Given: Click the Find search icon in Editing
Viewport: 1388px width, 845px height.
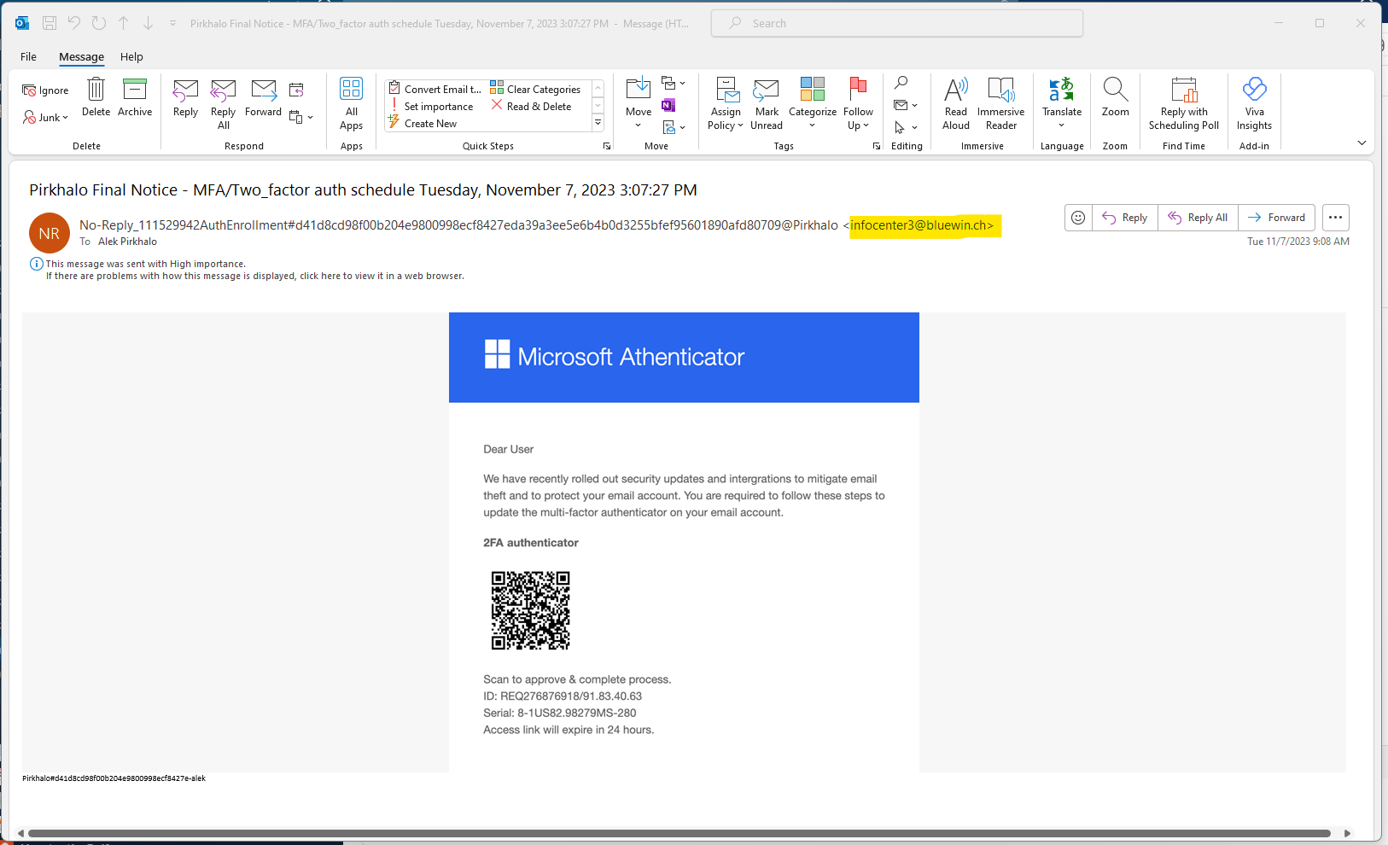Looking at the screenshot, I should [901, 83].
